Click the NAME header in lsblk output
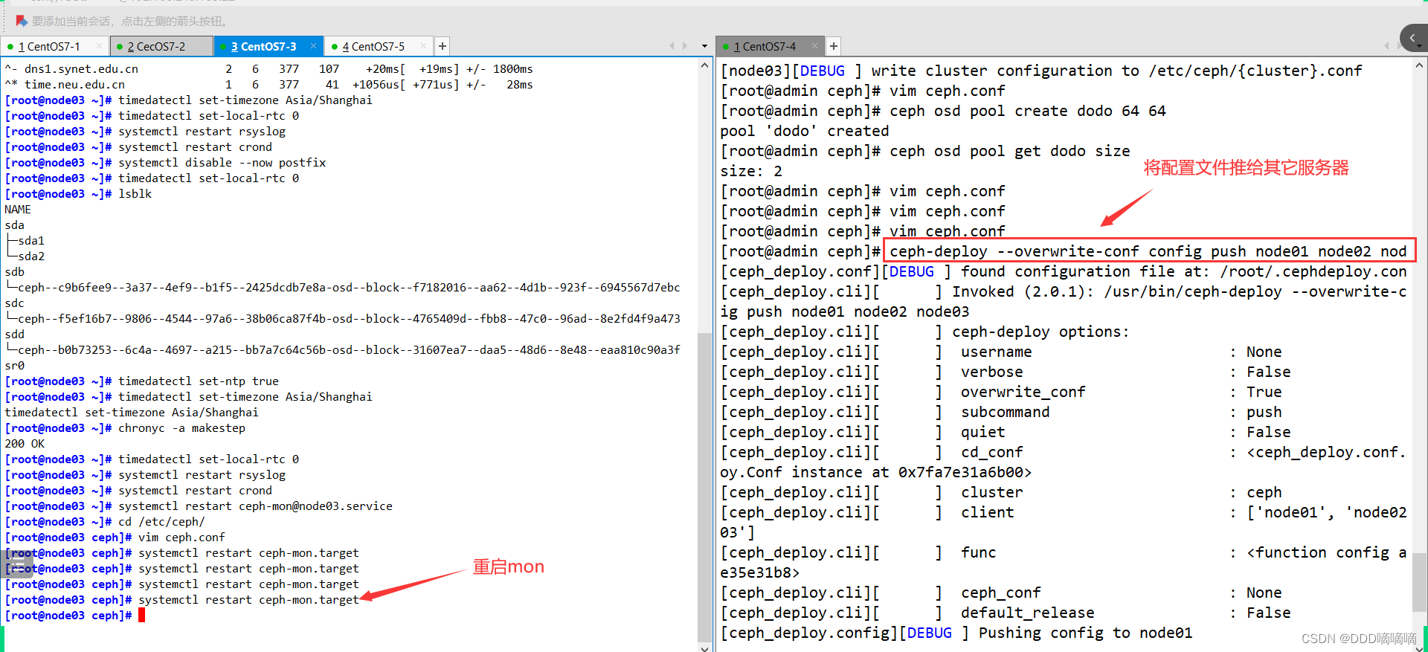 18,210
